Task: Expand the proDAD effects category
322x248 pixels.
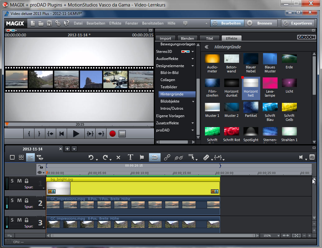Action: 193,130
